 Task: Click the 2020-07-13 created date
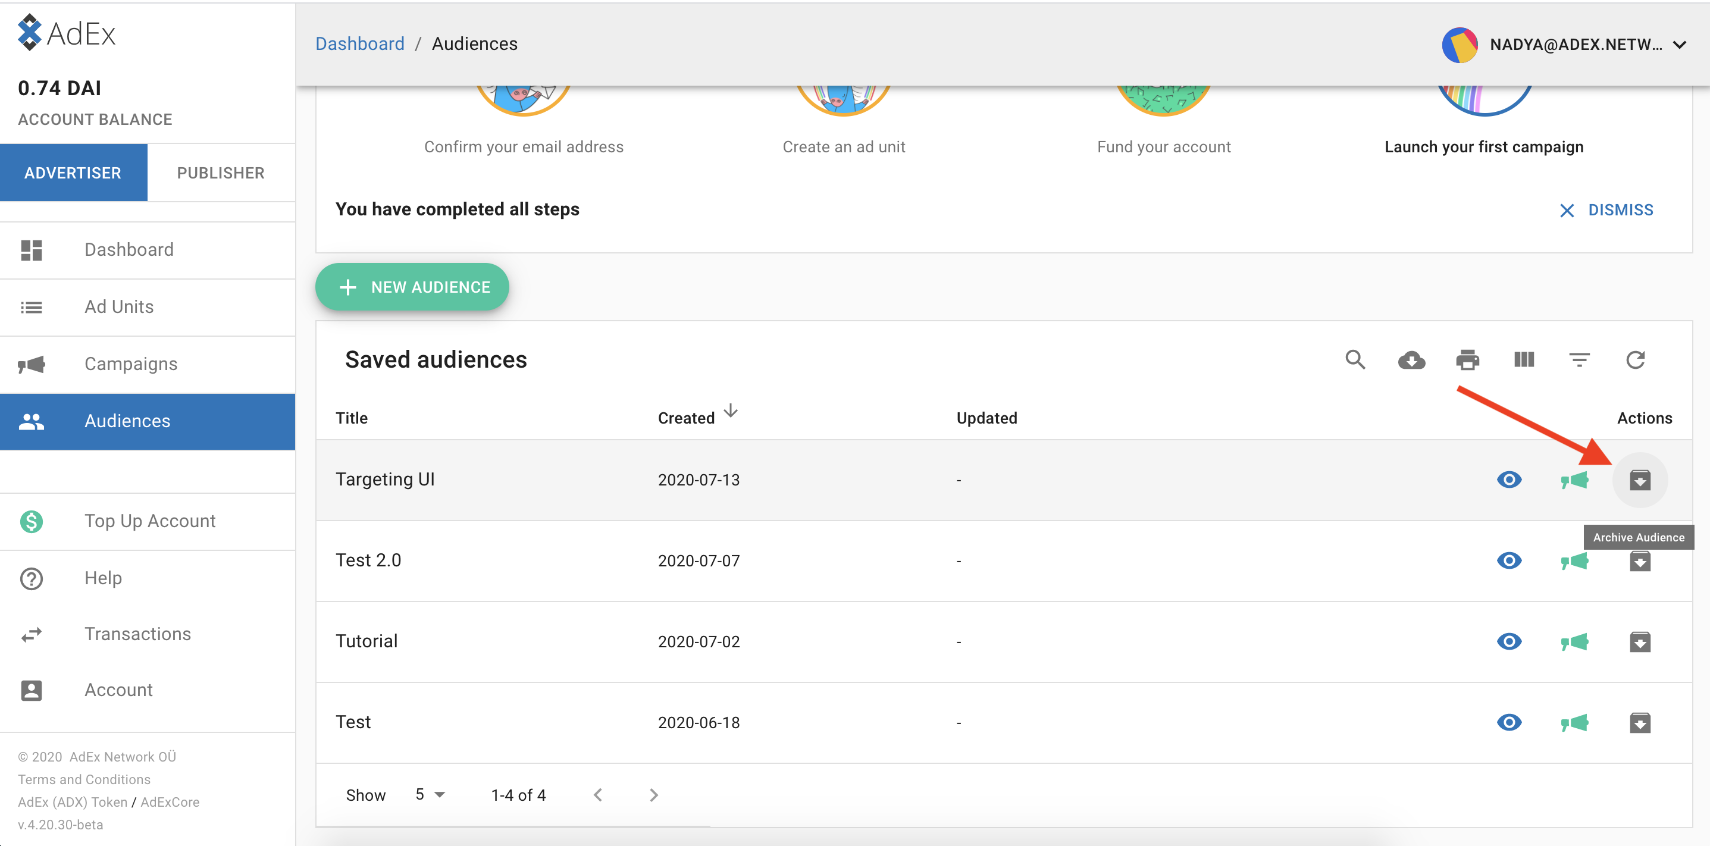point(699,480)
